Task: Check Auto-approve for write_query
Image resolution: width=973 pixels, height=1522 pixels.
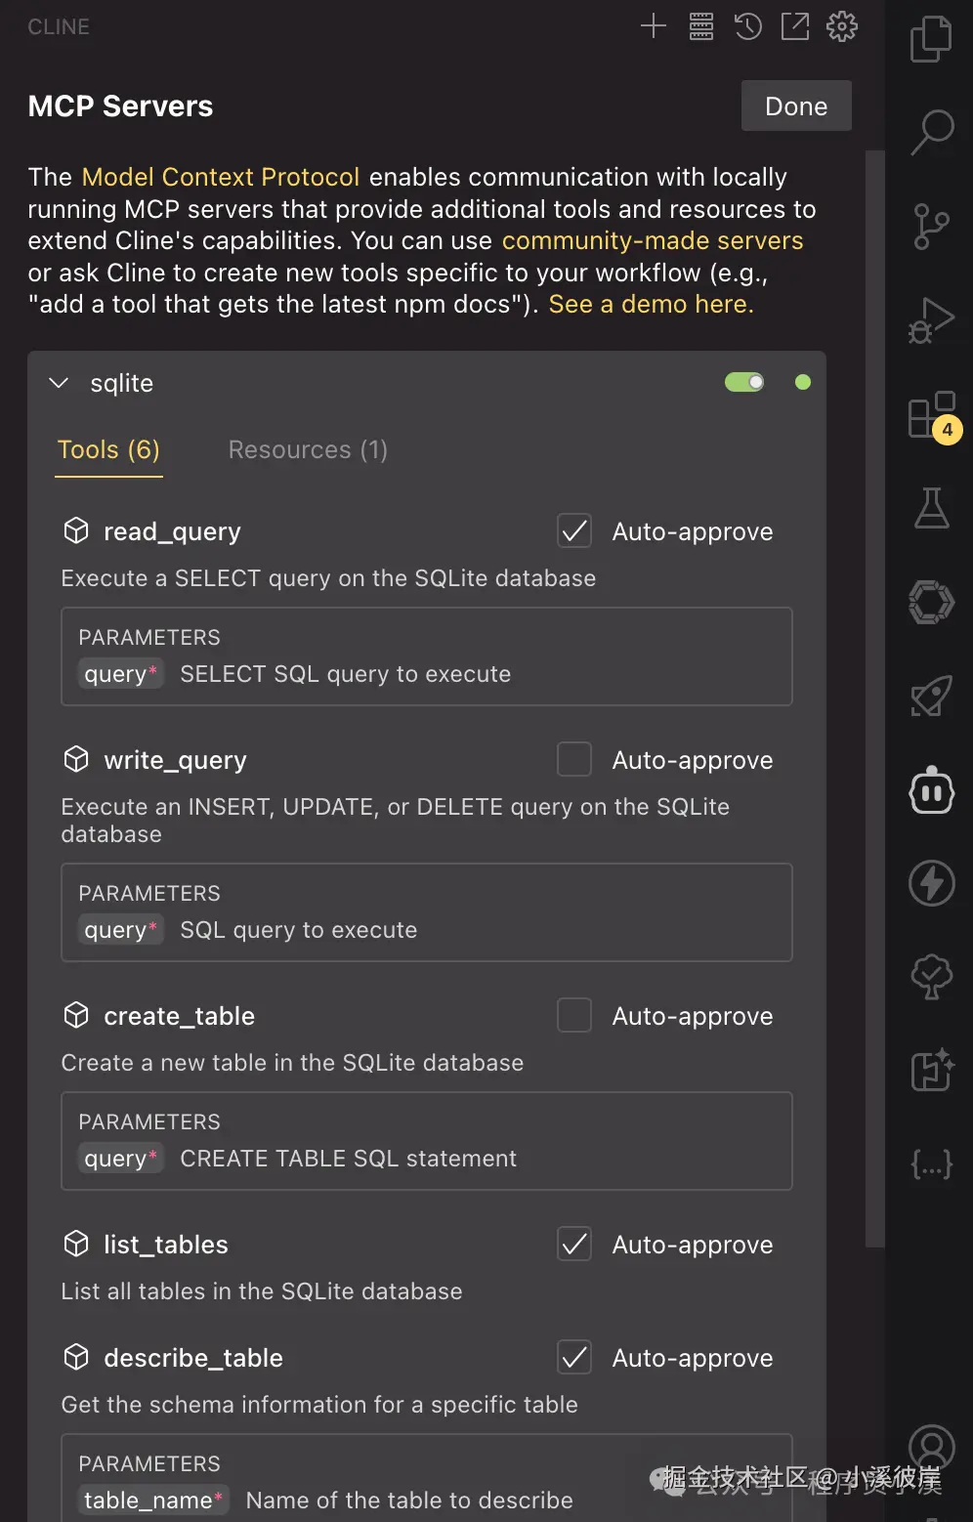Action: coord(574,759)
